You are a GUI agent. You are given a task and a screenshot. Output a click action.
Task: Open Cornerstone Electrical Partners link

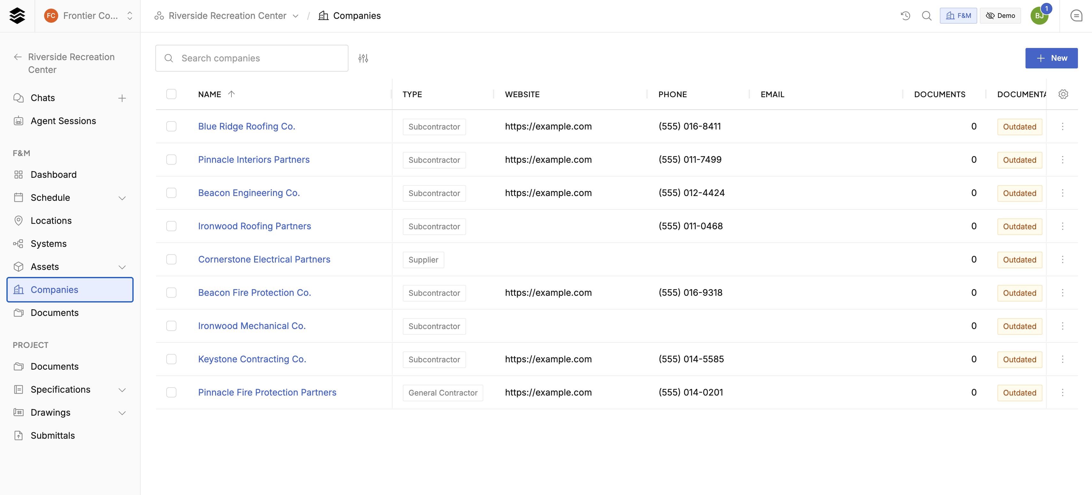[x=264, y=259]
